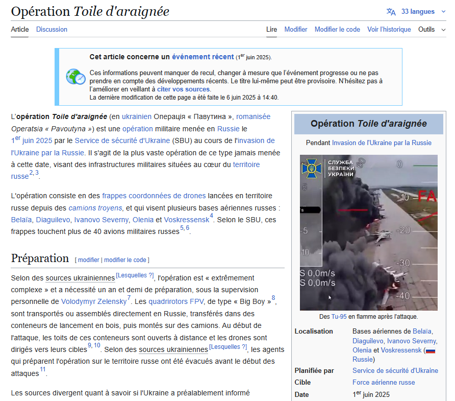This screenshot has width=455, height=401.
Task: Click second [Lesquelles ?] annotation after cibles
Action: click(x=228, y=347)
